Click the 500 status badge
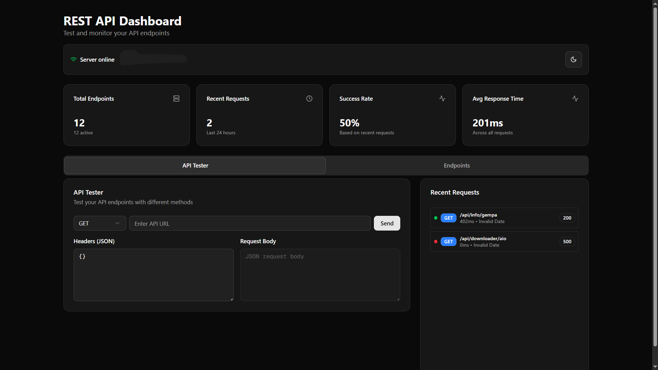Viewport: 658px width, 370px height. pyautogui.click(x=567, y=242)
